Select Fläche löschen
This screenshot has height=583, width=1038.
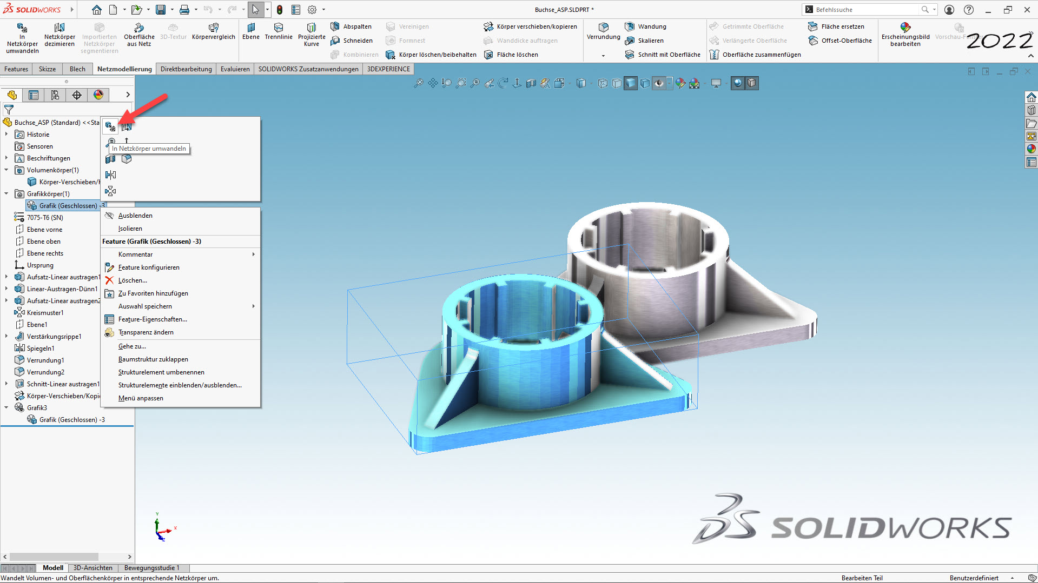coord(511,55)
